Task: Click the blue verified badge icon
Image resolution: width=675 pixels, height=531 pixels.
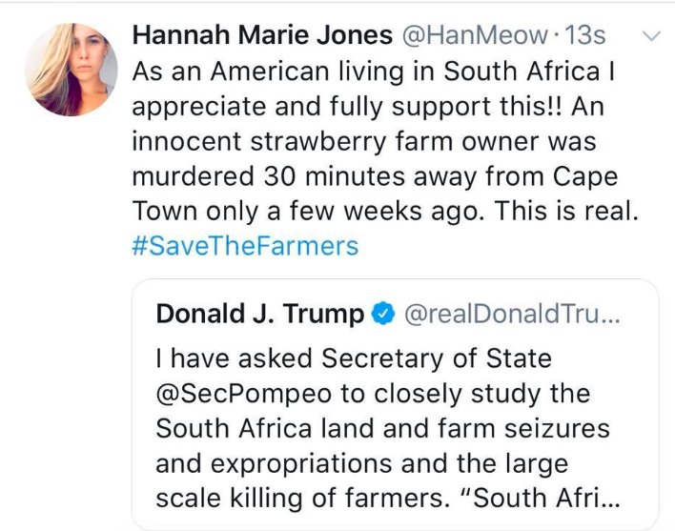Action: [384, 314]
